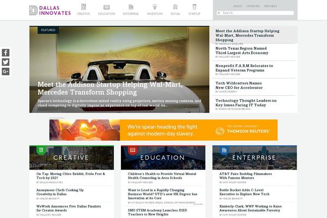Screen dimensions: 327x218
Task: Click the search magnifier icon
Action: [219, 13]
